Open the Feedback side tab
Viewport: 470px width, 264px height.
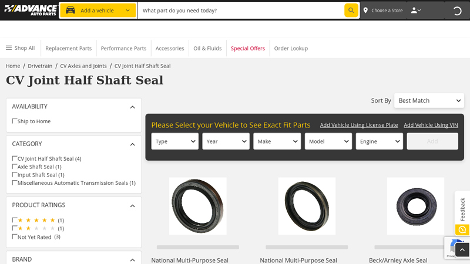[462, 209]
